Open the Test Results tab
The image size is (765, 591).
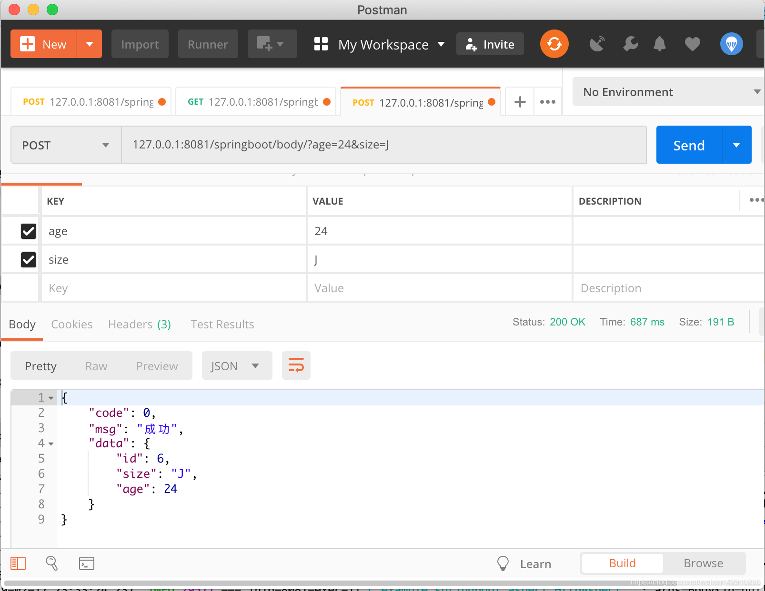(x=222, y=324)
